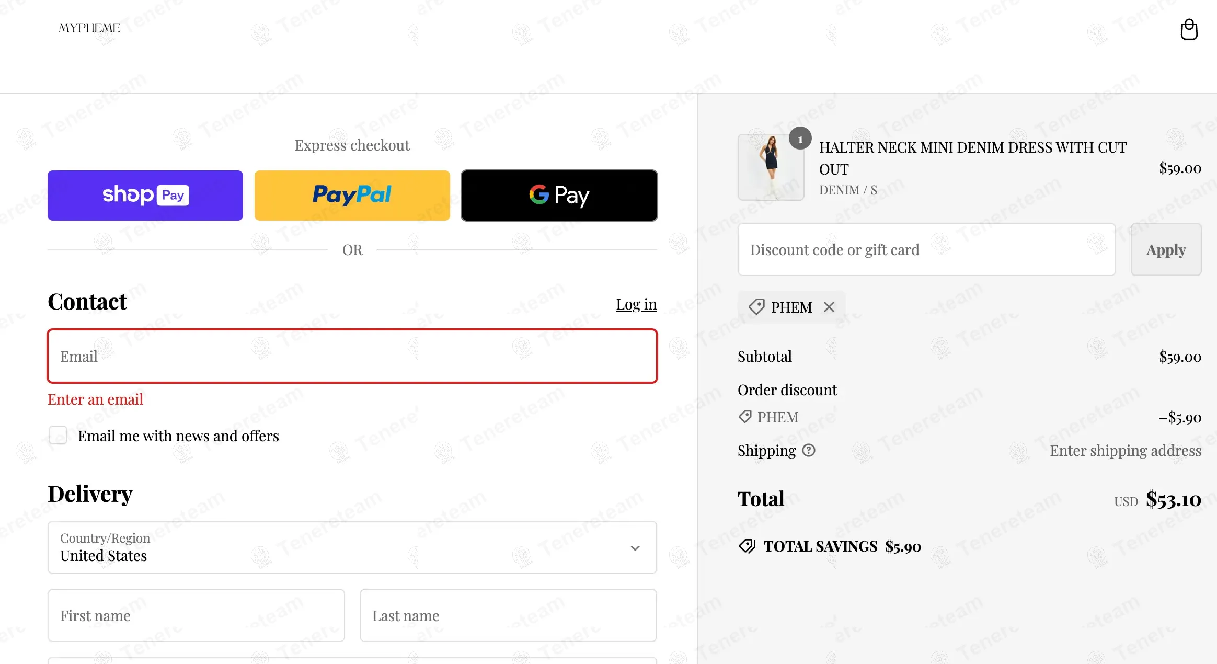The image size is (1217, 664).
Task: Choose Google Pay express checkout
Action: tap(559, 196)
